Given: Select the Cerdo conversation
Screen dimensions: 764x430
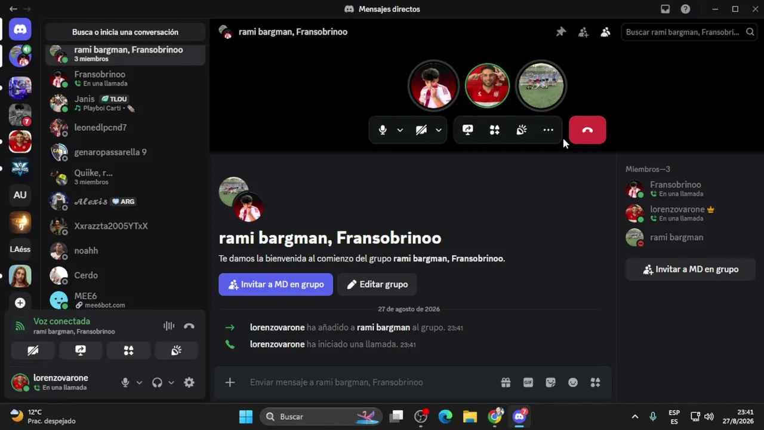Looking at the screenshot, I should coord(125,275).
